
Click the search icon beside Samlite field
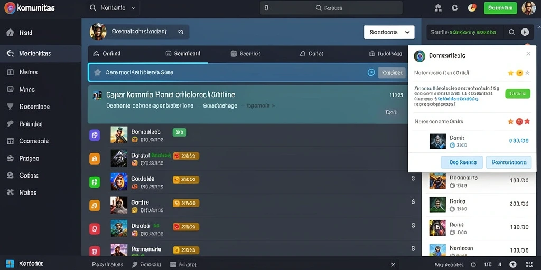point(511,32)
